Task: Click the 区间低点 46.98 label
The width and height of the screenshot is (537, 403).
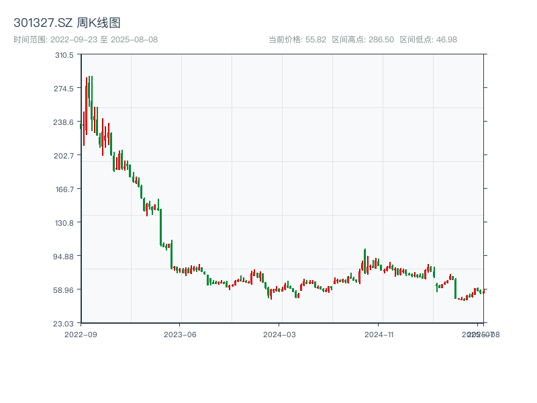Action: [x=428, y=40]
